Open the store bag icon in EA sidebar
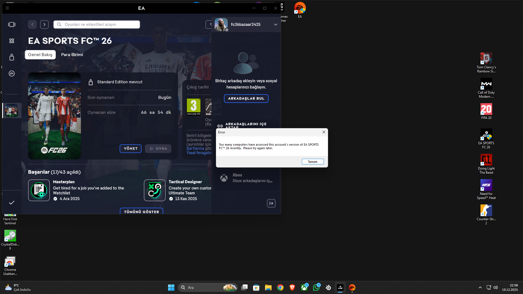Image resolution: width=523 pixels, height=294 pixels. click(x=12, y=57)
